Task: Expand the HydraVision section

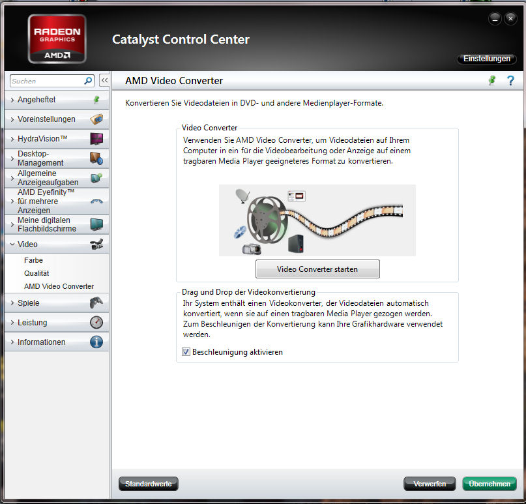Action: pos(57,139)
